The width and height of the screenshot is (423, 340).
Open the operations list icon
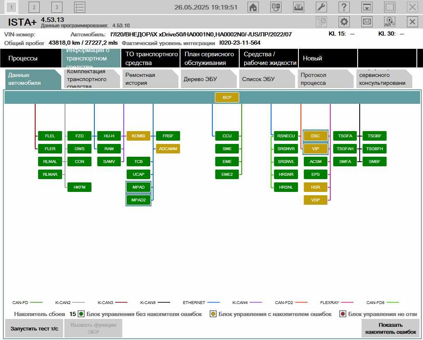pos(79,7)
